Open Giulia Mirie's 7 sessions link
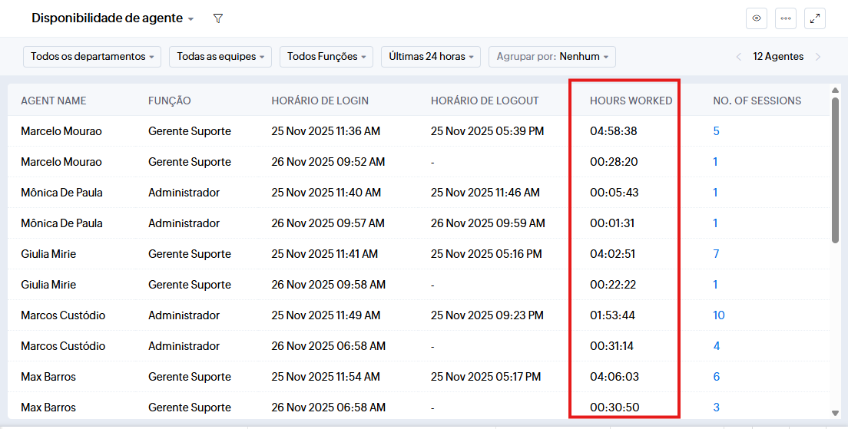This screenshot has width=848, height=429. [716, 254]
